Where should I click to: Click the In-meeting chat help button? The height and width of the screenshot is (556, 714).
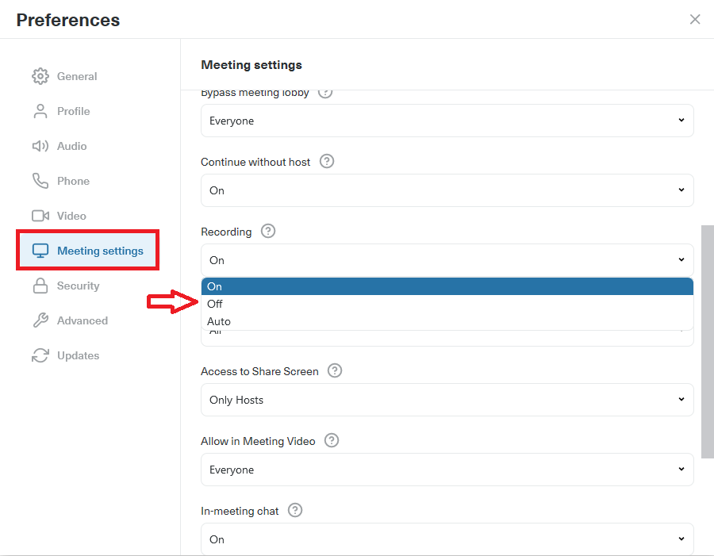(x=294, y=511)
